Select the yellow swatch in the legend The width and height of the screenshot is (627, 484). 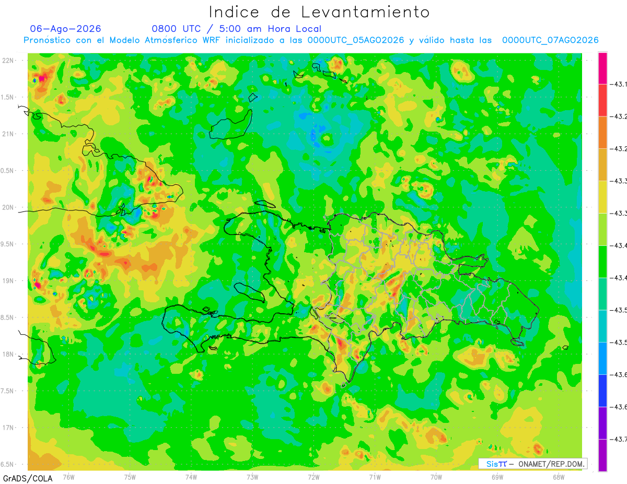[602, 197]
